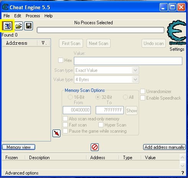Enable the Fast scan checkbox
Viewport: 188px width, 178px height.
click(65, 125)
